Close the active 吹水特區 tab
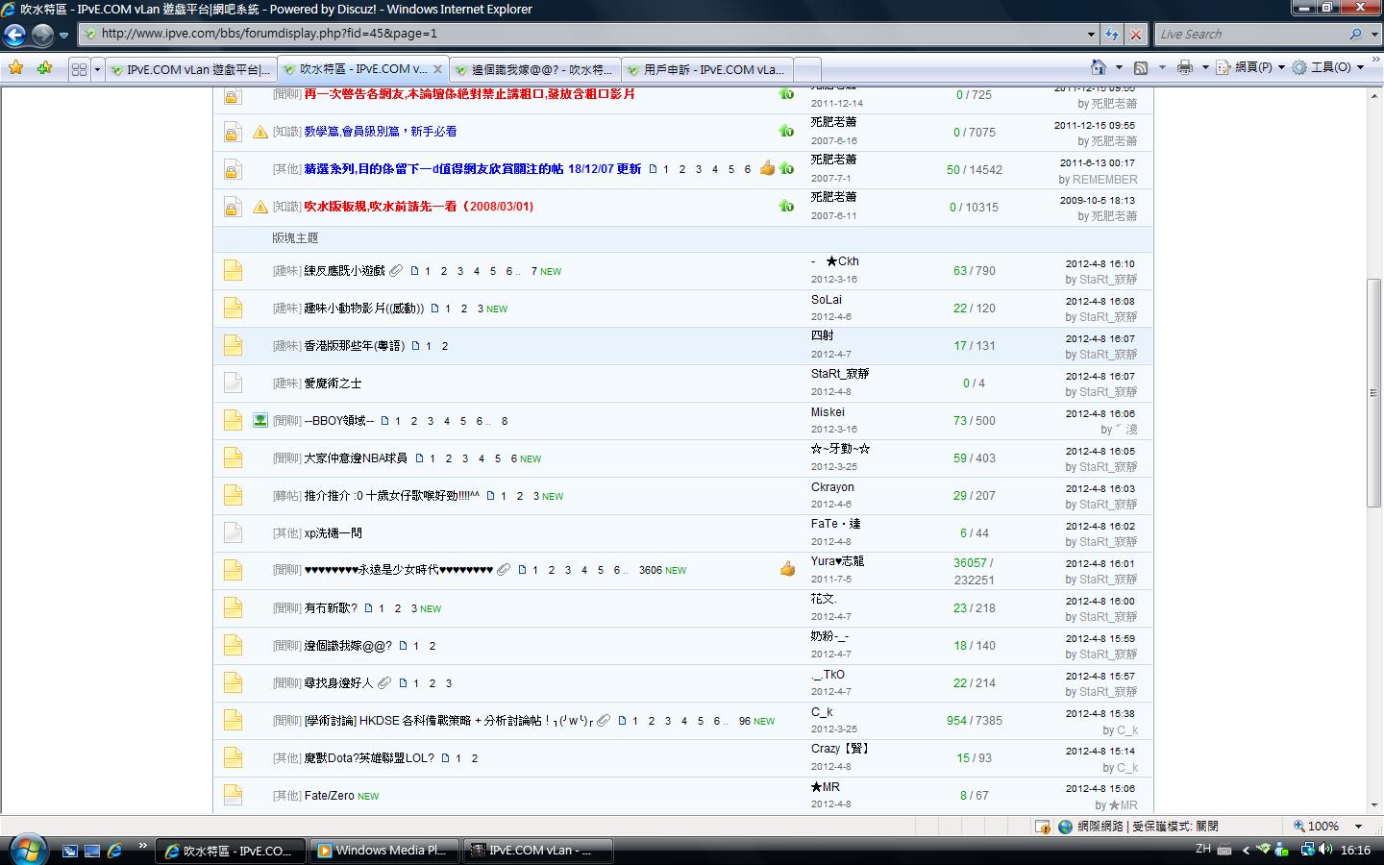Viewport: 1384px width, 865px height. (x=437, y=69)
